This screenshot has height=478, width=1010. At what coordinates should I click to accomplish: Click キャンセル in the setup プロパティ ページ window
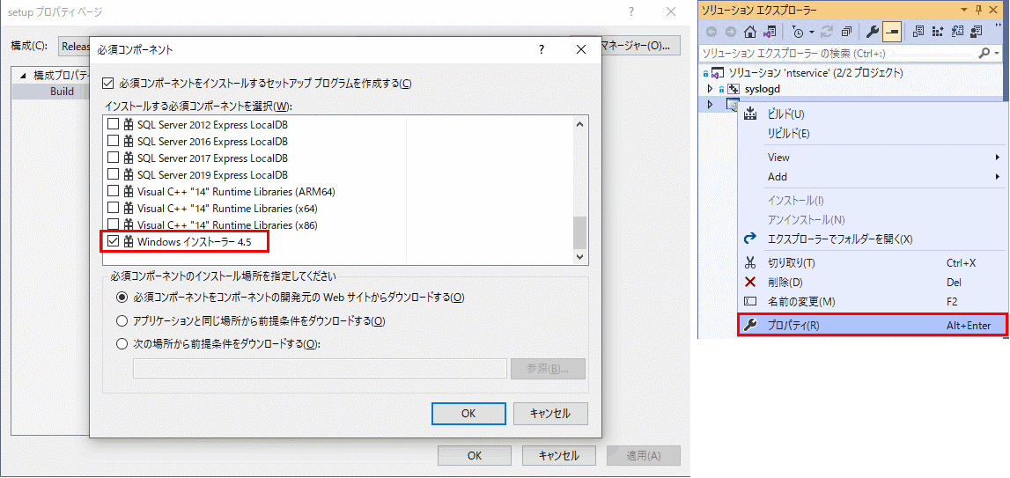[x=558, y=455]
